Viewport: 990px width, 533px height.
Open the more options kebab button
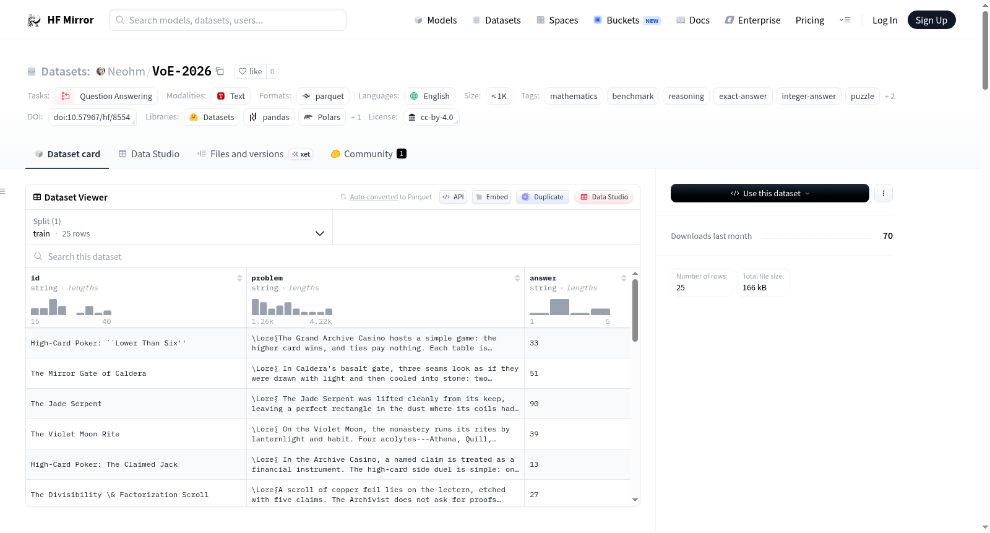click(x=883, y=193)
